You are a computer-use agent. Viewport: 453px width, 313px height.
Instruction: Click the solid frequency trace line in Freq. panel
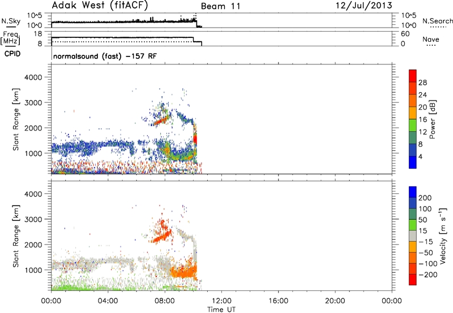122,37
